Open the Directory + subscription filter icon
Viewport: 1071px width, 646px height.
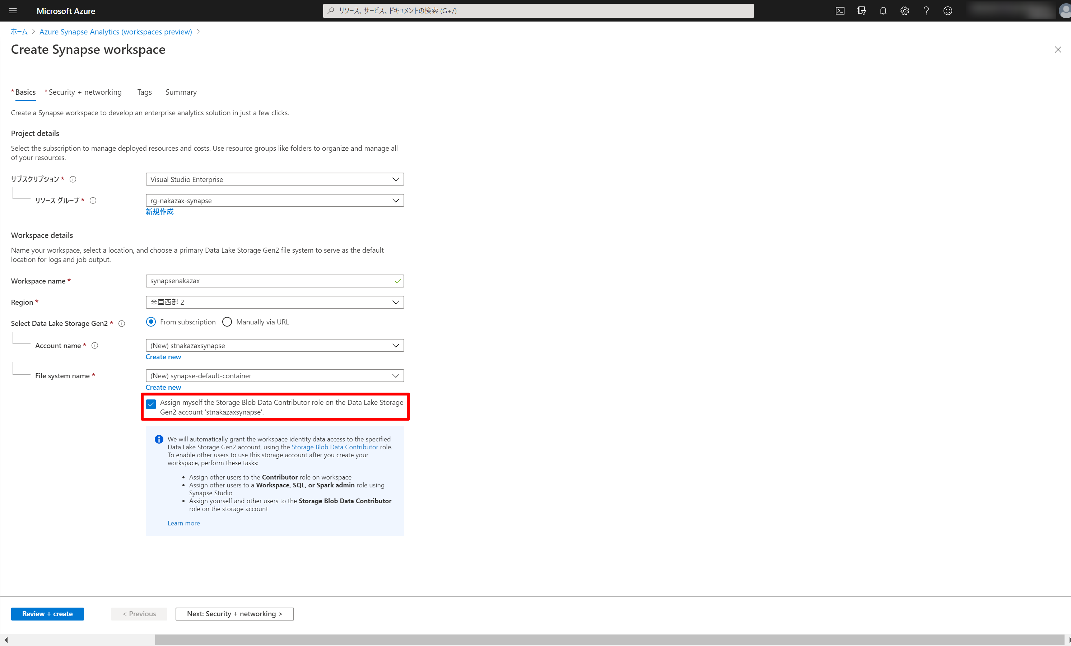(x=861, y=11)
